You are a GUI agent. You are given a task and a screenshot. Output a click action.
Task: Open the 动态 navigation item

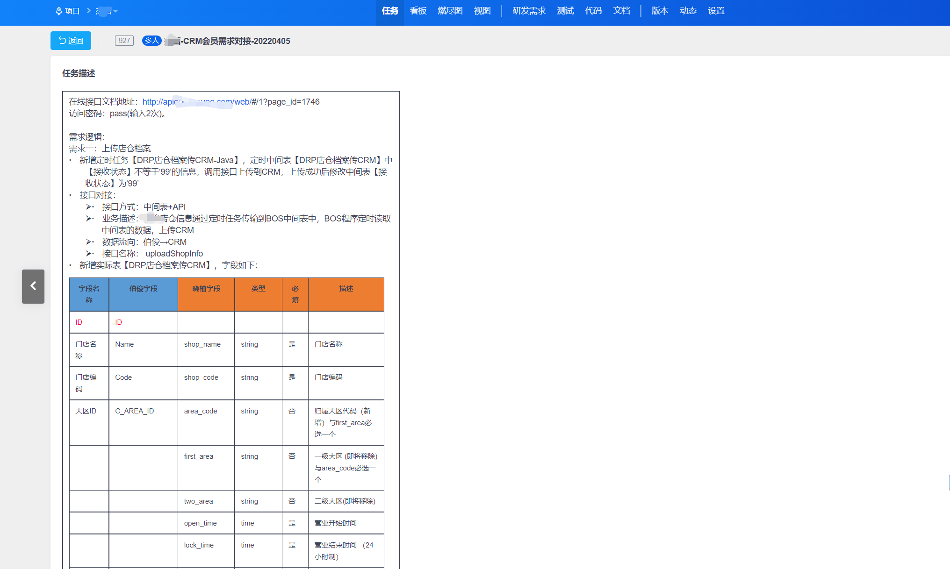coord(688,11)
